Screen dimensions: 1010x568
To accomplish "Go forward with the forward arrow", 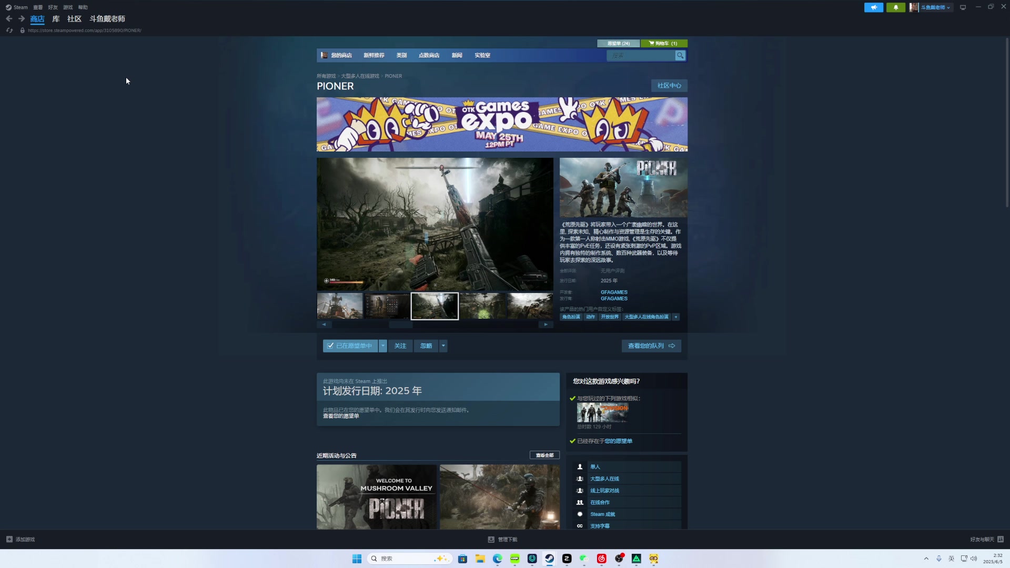I will 22,18.
